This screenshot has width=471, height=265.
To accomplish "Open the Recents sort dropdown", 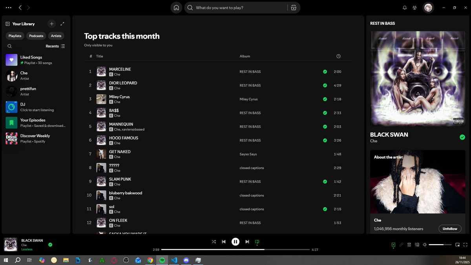I will point(55,46).
